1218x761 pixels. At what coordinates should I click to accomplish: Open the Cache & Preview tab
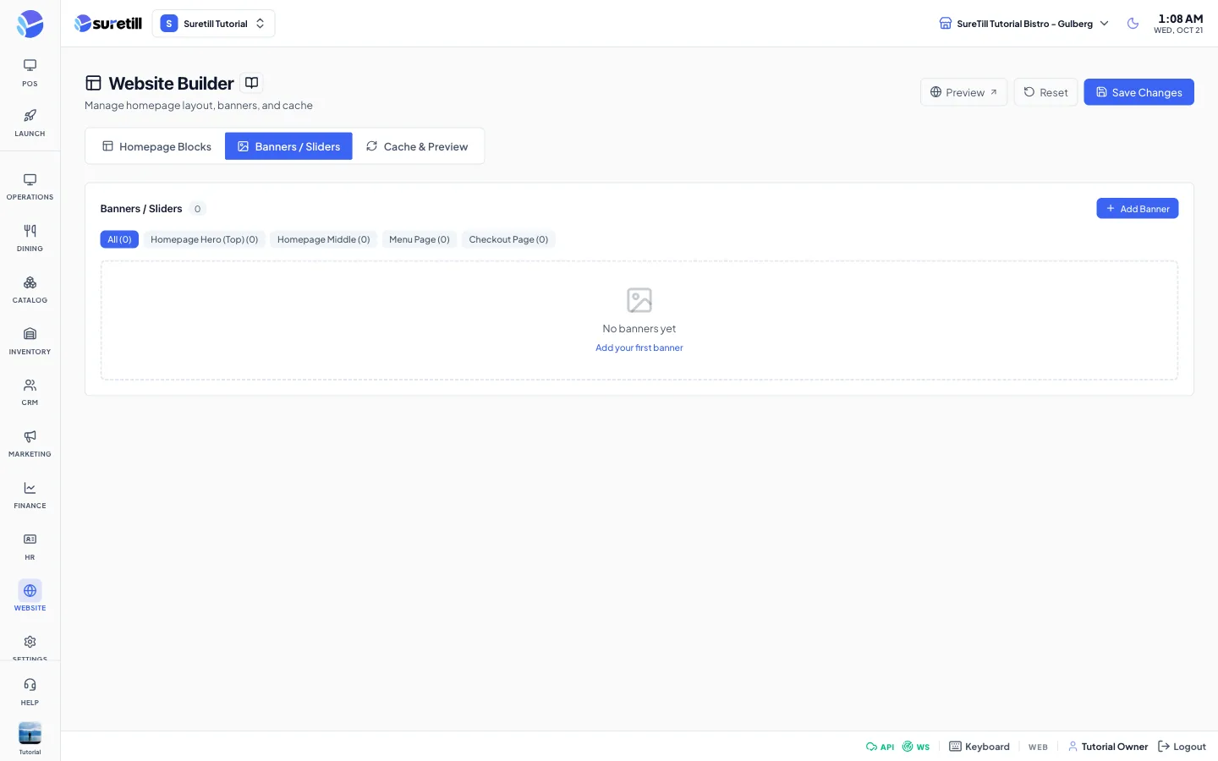[417, 146]
